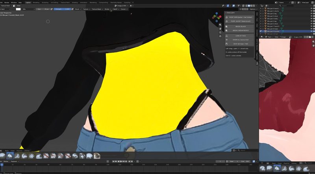
Task: Click the SHOW ALL button
Action: 239,40
